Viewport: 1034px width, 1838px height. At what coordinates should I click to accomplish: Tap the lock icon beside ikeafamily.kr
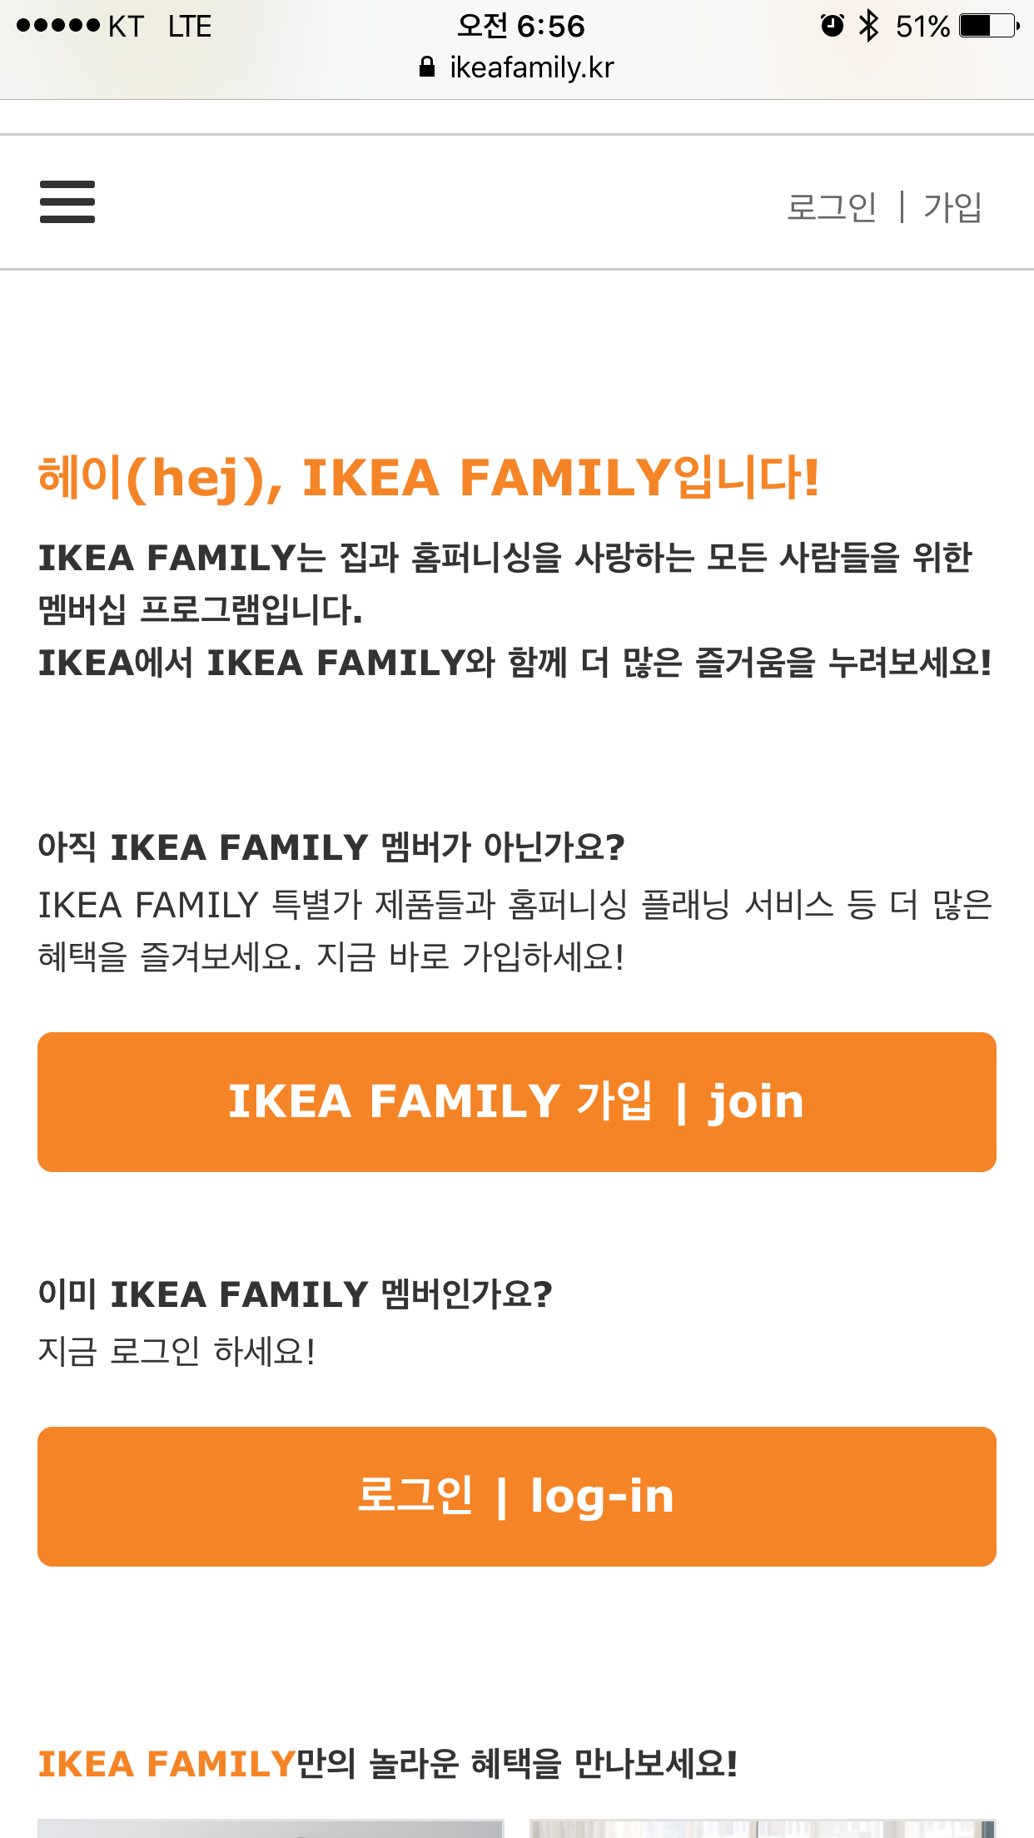pyautogui.click(x=427, y=67)
